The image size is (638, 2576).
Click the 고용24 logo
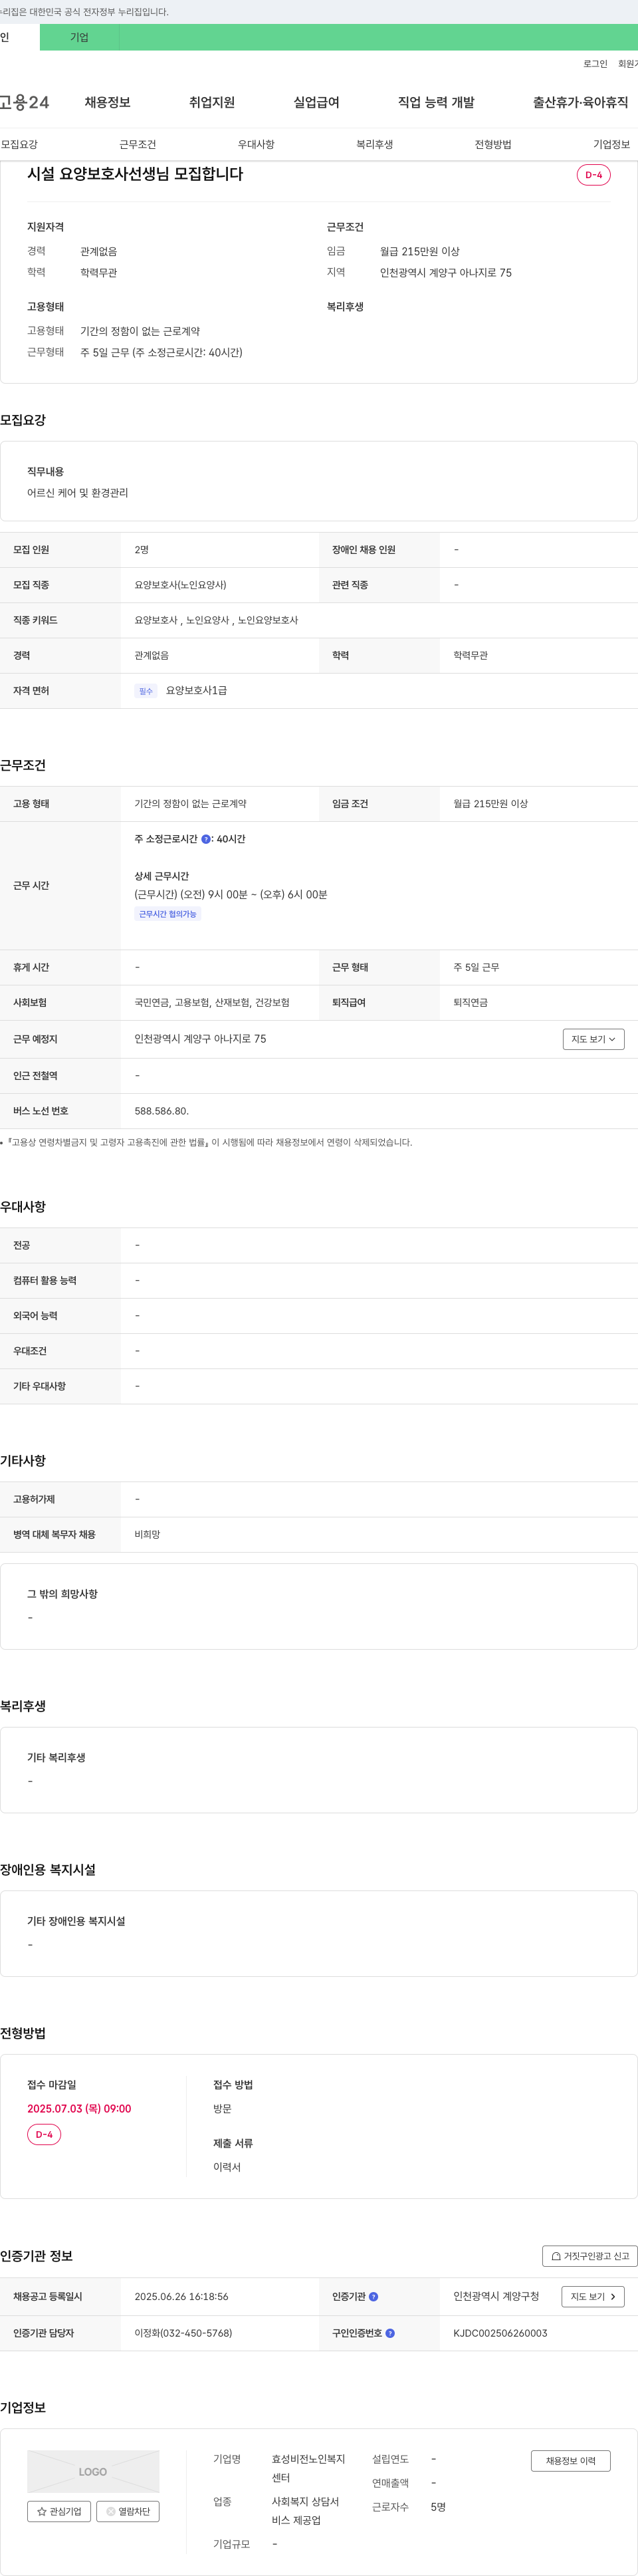tap(24, 102)
